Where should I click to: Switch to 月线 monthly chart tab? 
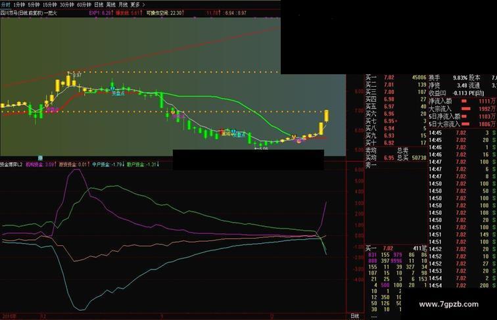(123, 5)
